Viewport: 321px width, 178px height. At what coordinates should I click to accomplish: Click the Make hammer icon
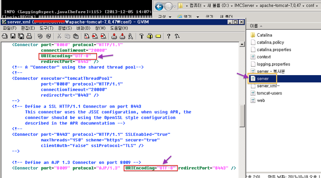pos(141,36)
